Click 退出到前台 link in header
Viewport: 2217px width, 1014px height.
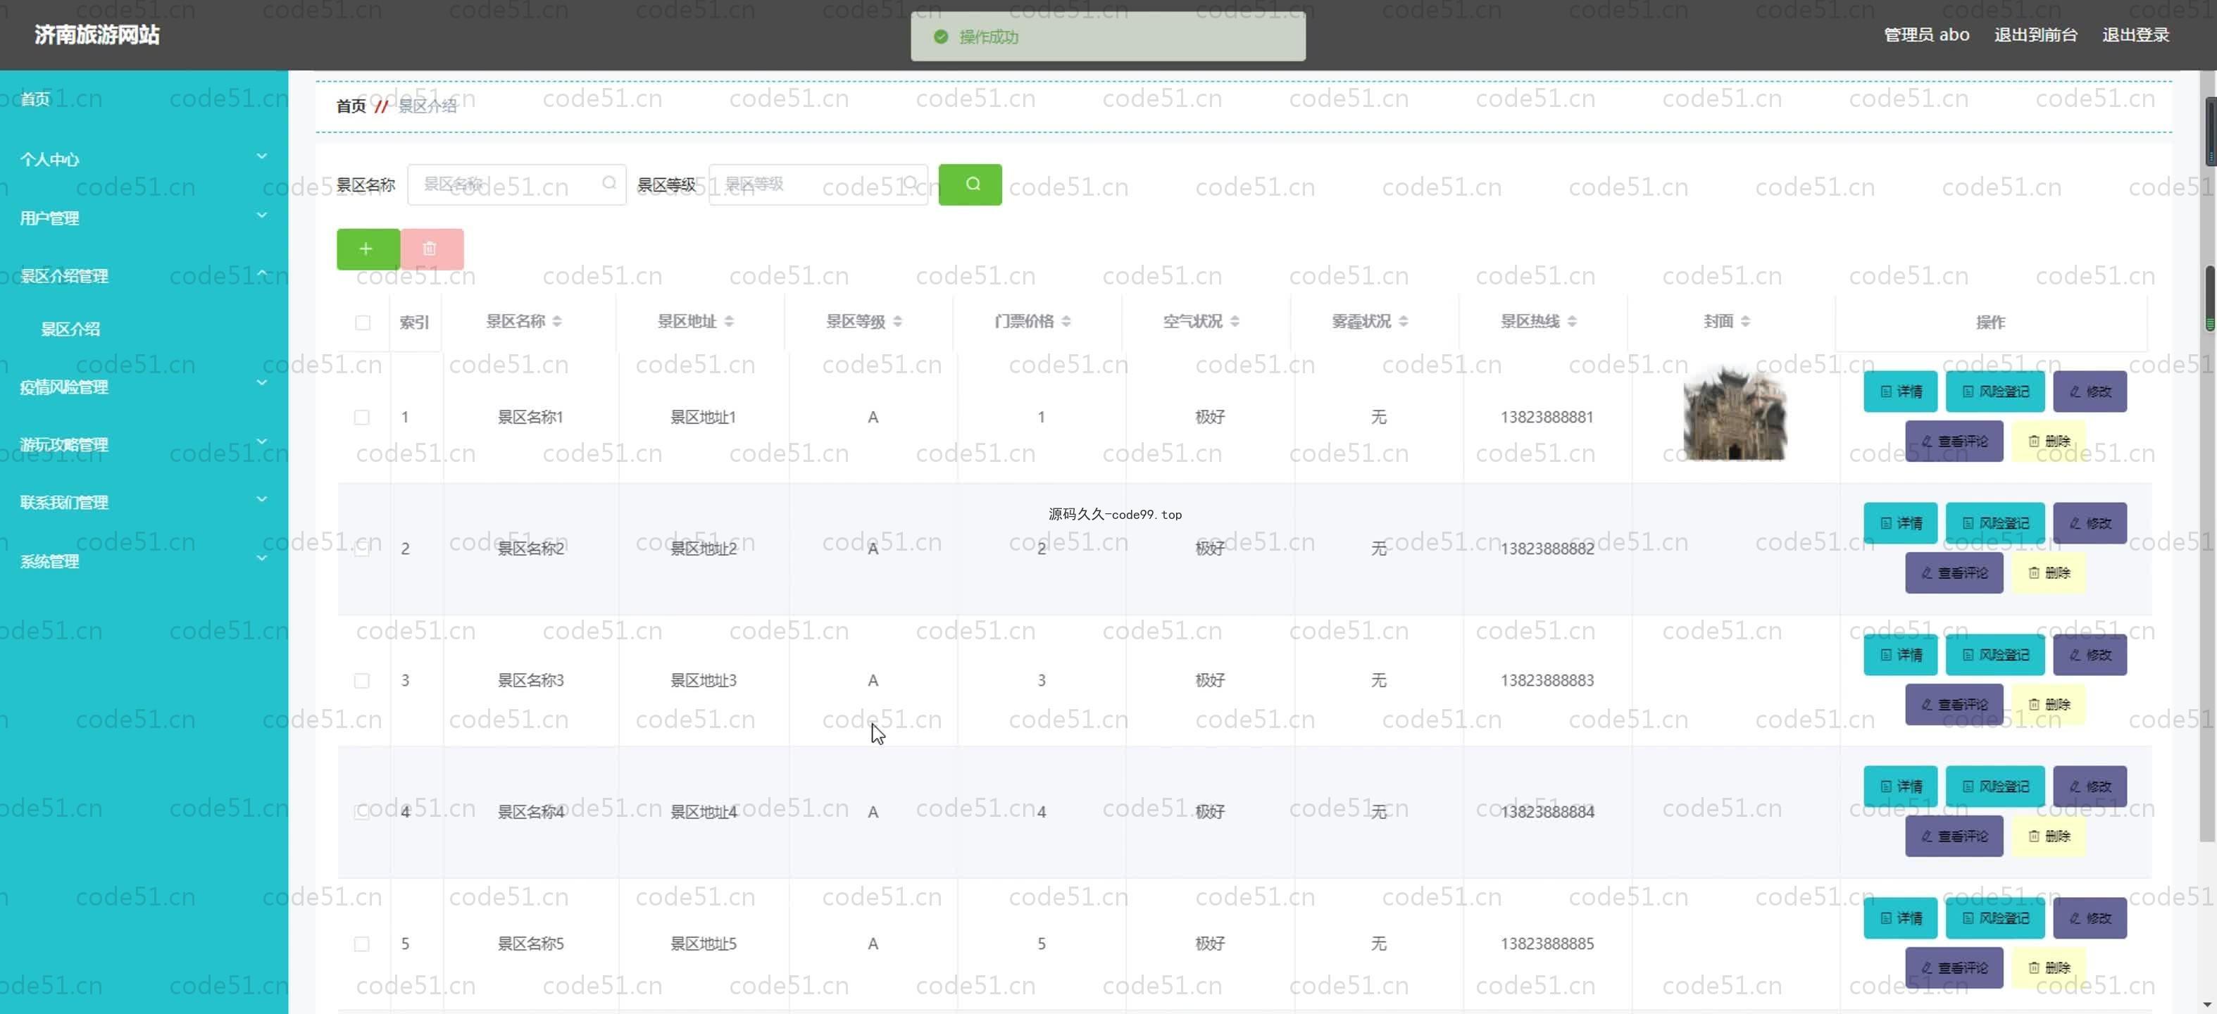(2035, 35)
